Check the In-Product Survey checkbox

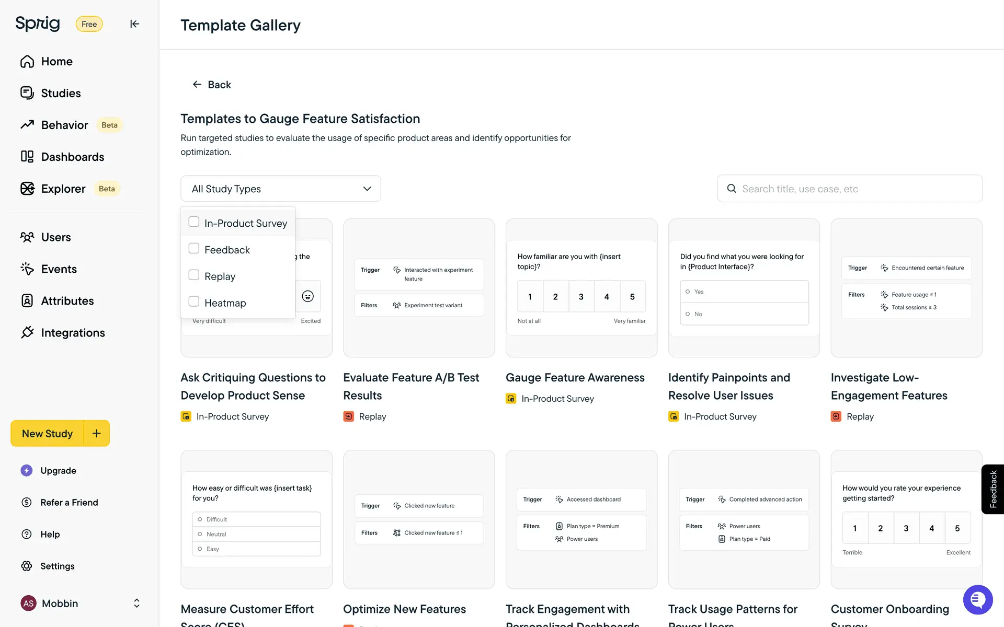click(194, 222)
